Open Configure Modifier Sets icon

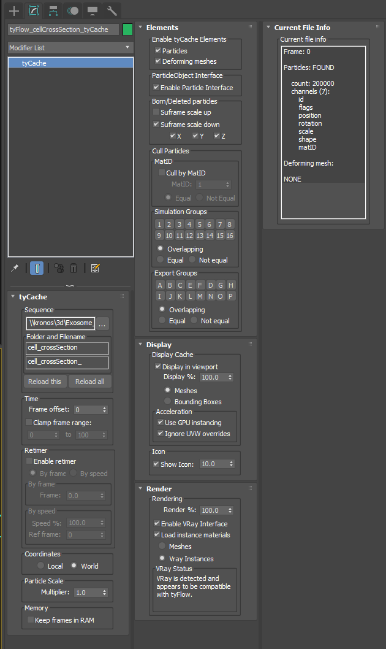[95, 268]
